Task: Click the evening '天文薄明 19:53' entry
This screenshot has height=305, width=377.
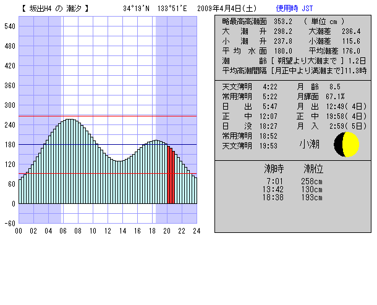Action: tap(250, 146)
